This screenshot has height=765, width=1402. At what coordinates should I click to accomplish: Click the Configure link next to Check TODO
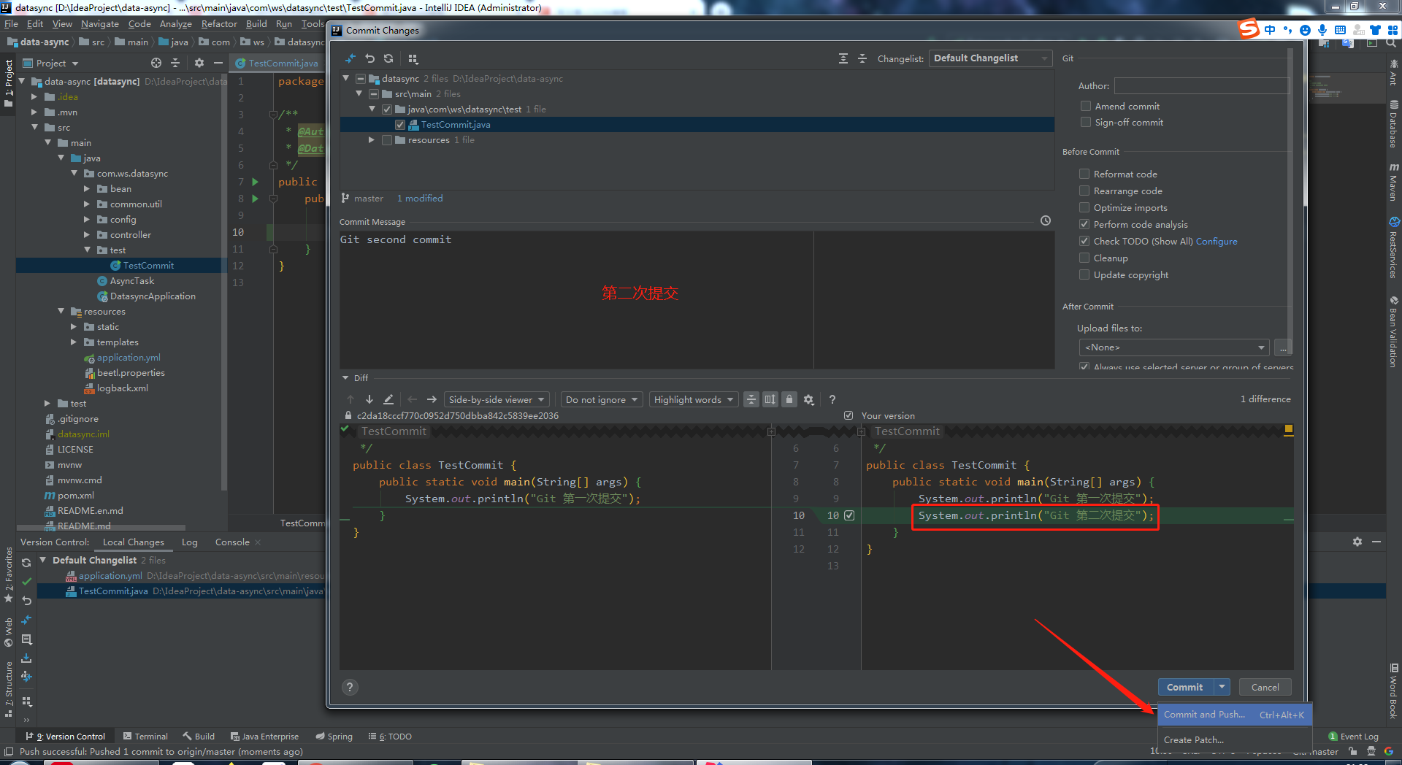pyautogui.click(x=1217, y=241)
